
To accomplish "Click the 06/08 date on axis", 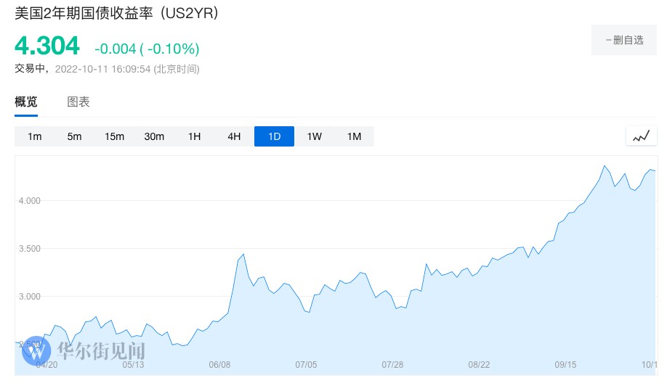I will coord(219,364).
